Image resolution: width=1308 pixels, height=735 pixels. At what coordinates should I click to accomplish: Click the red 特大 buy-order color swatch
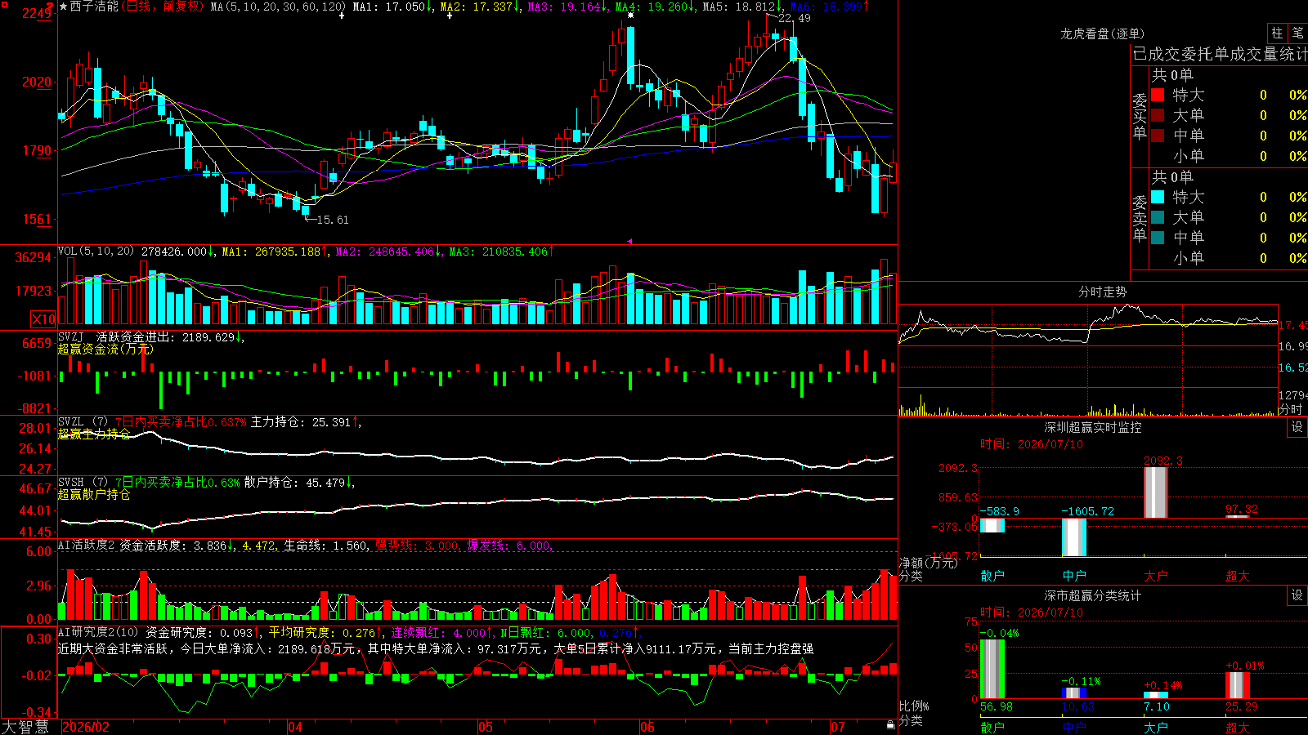(x=1158, y=95)
